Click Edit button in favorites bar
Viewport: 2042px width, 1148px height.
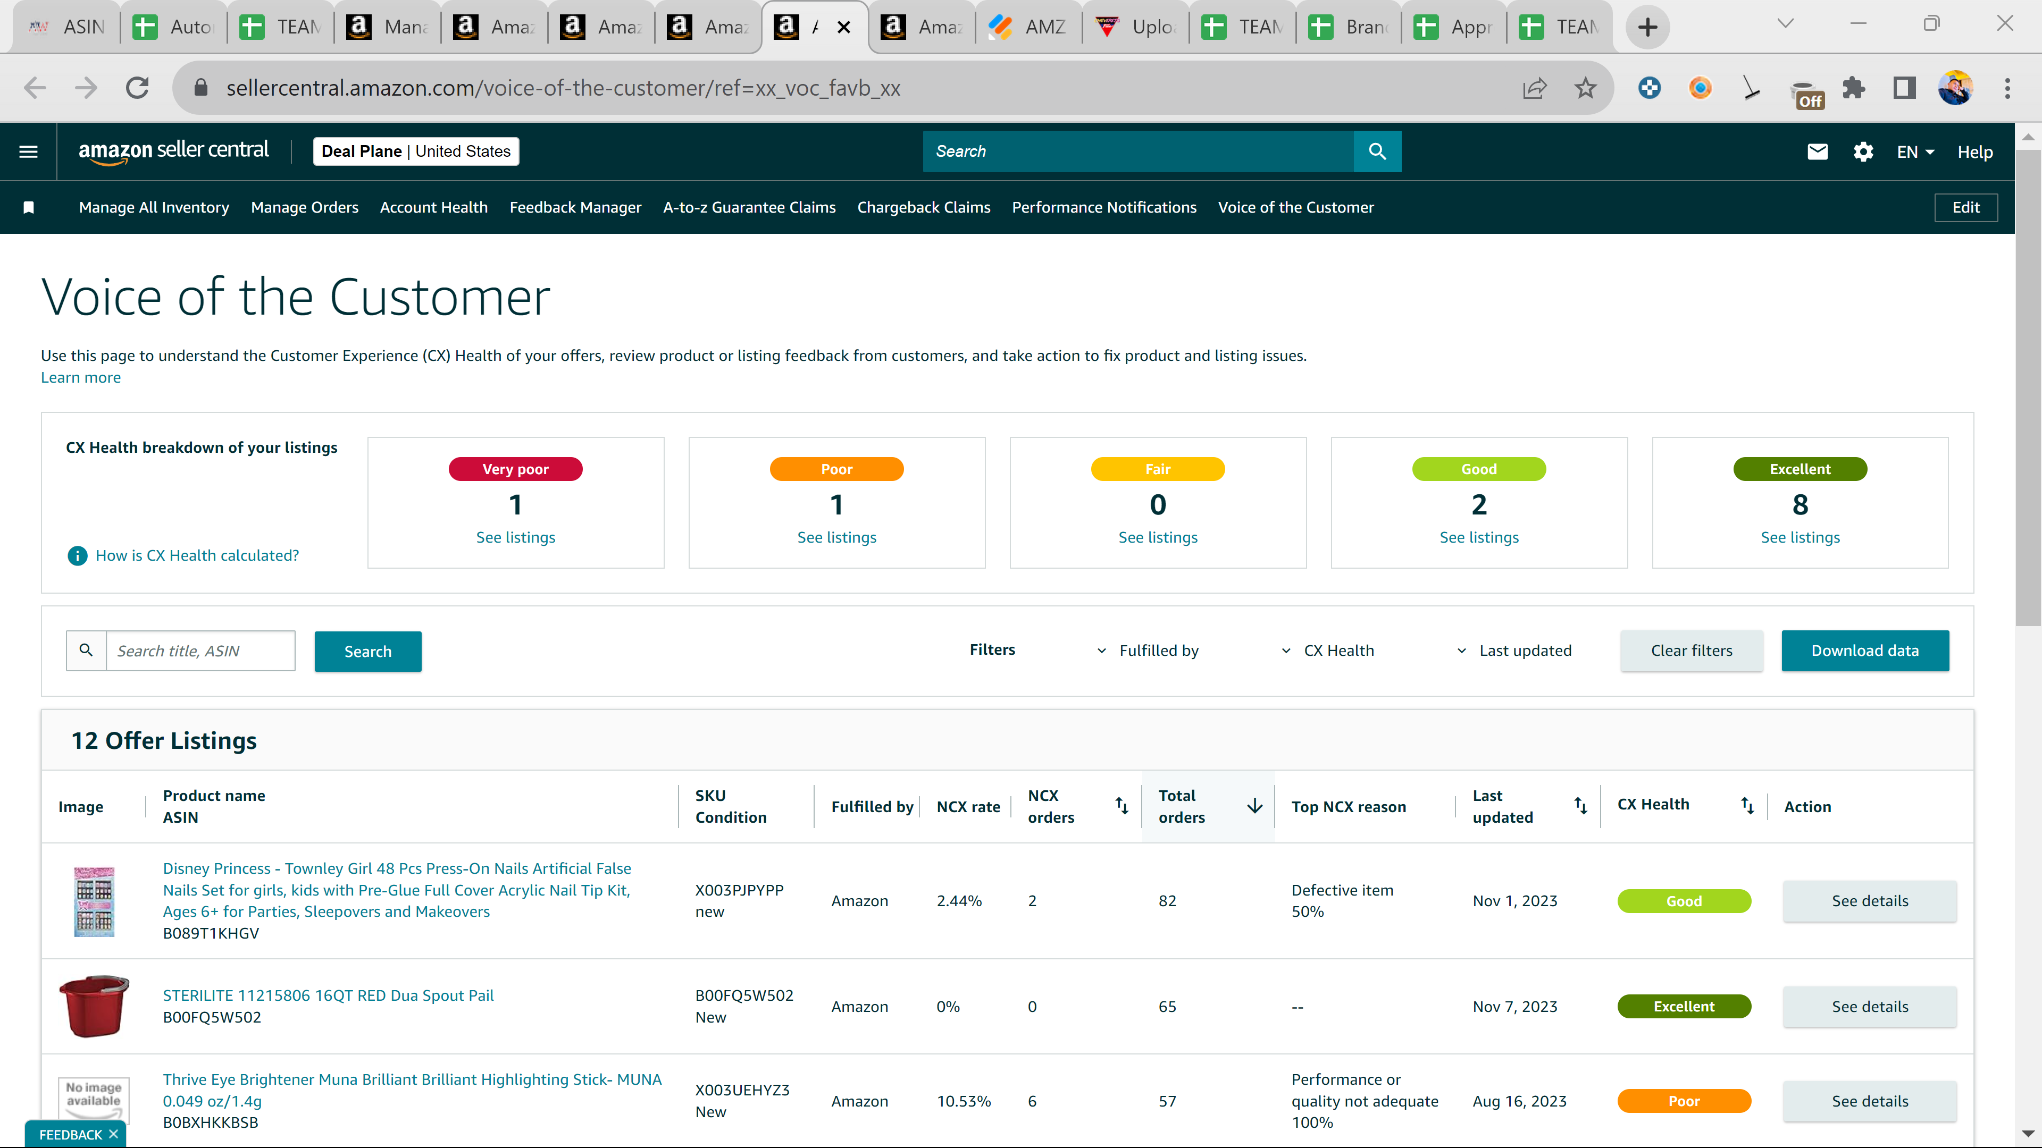click(1965, 208)
